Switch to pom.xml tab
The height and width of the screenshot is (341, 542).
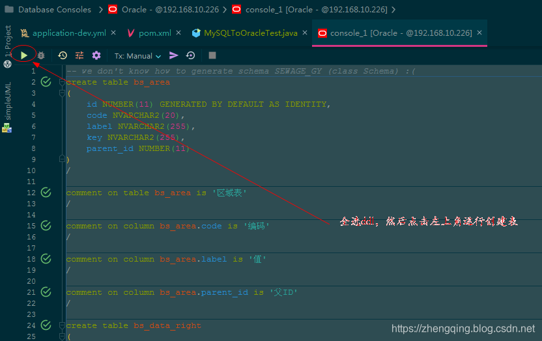154,33
